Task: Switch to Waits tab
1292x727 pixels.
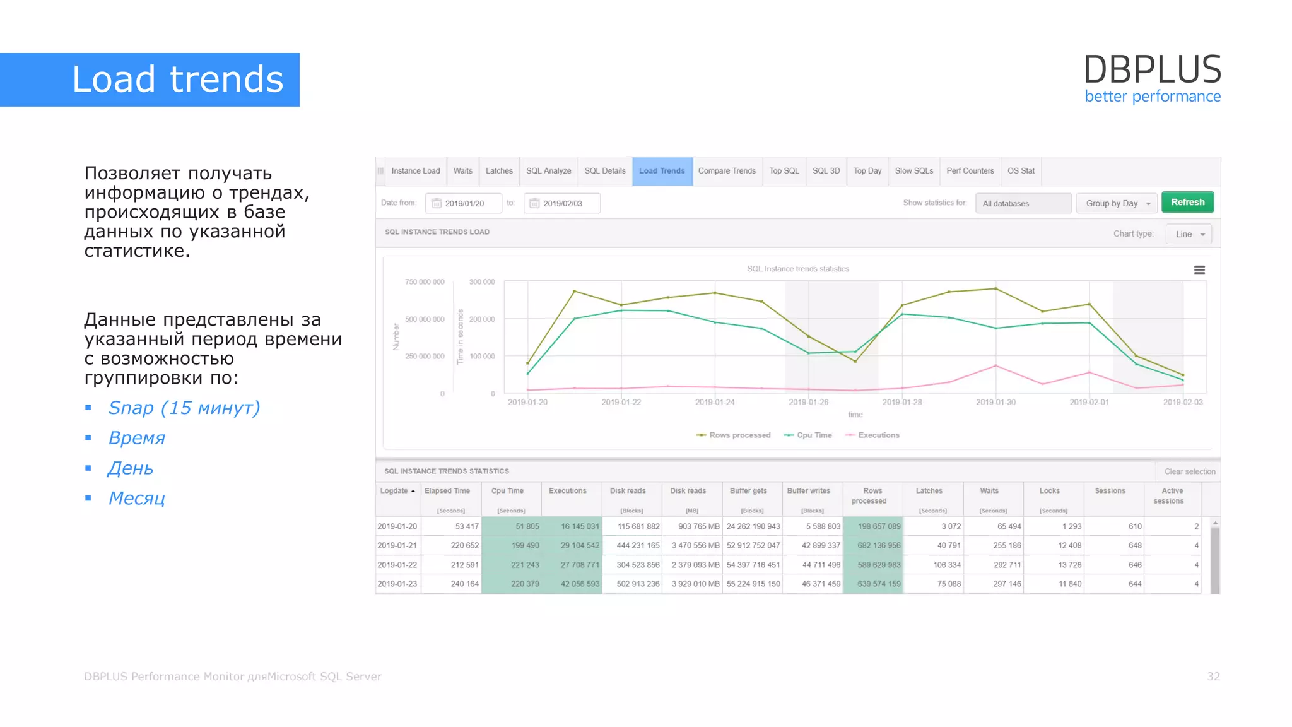Action: pos(462,171)
